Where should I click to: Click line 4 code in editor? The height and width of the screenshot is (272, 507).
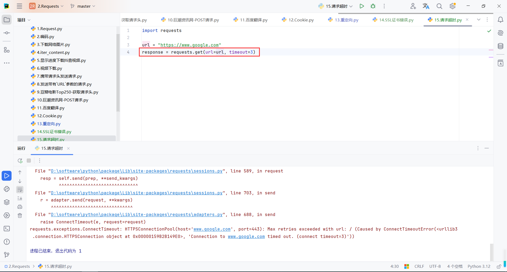(199, 52)
